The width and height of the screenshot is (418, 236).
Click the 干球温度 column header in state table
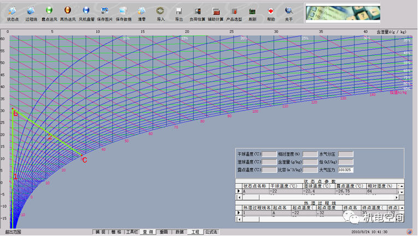point(286,186)
